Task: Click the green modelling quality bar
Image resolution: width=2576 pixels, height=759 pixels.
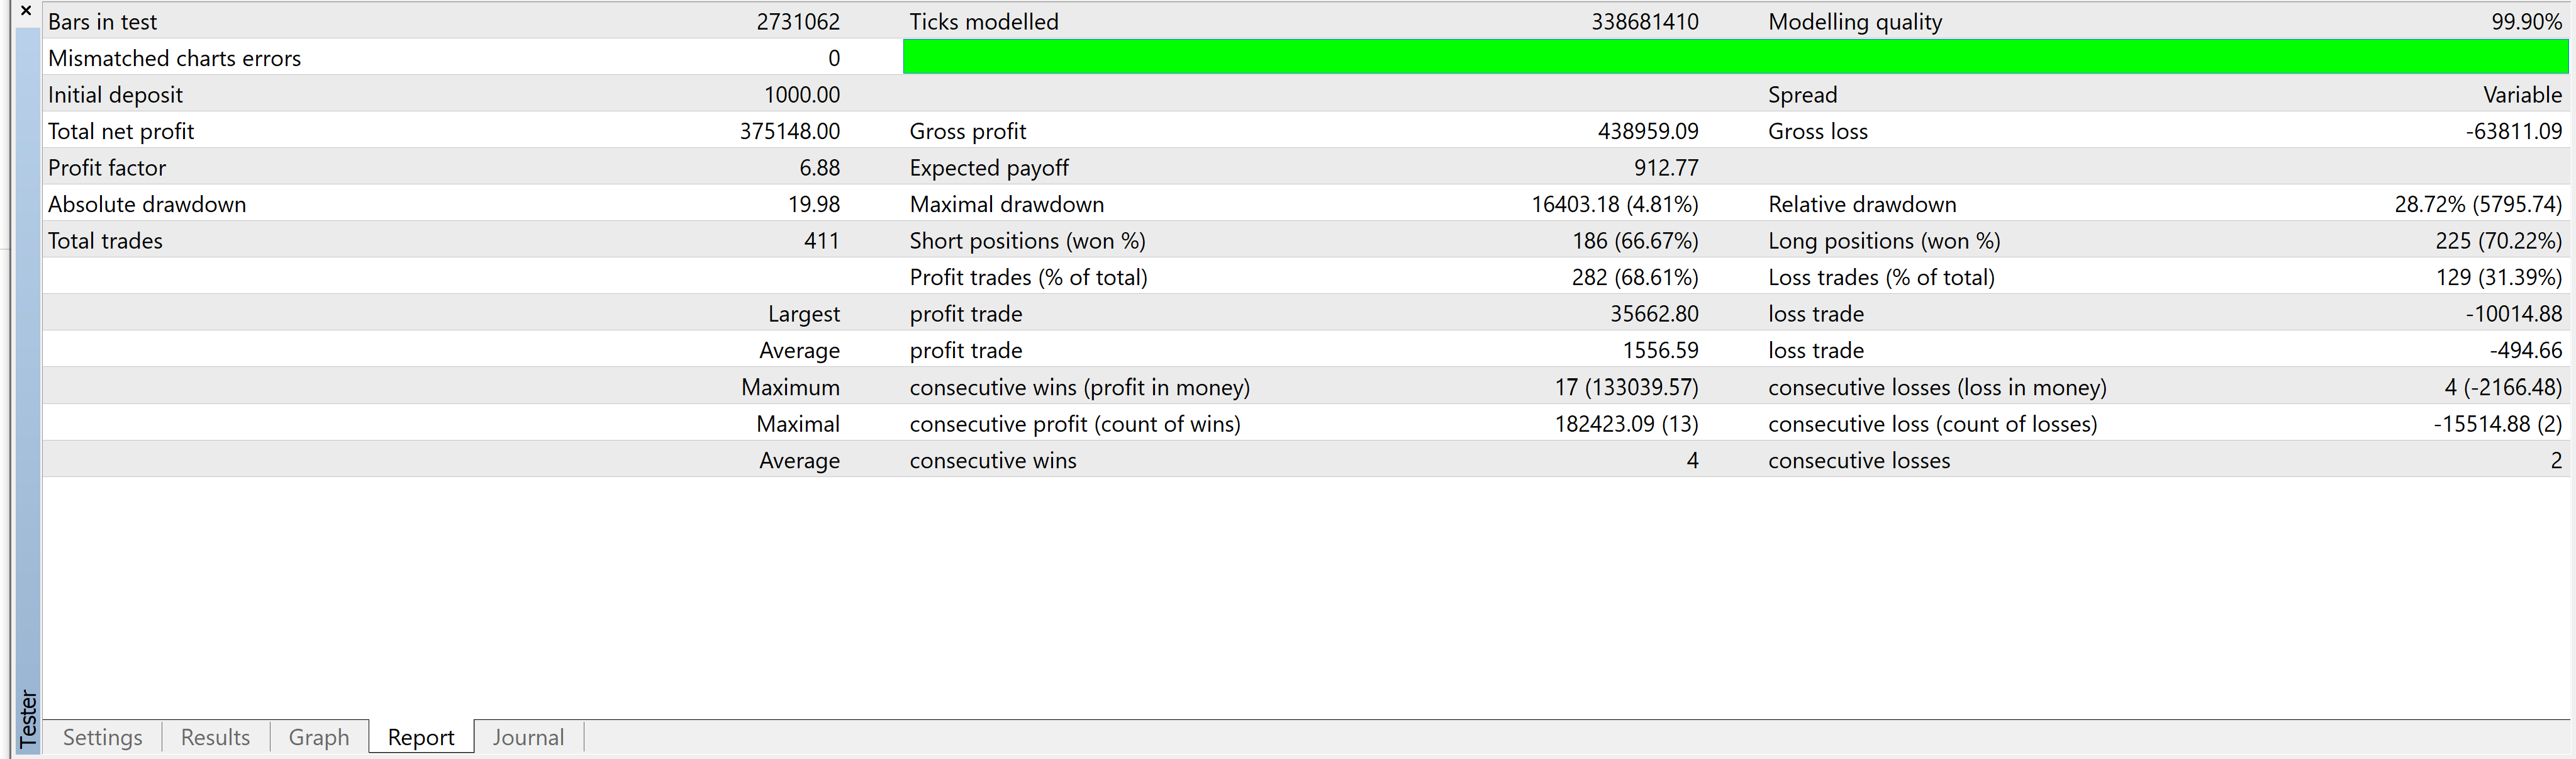Action: [1734, 57]
